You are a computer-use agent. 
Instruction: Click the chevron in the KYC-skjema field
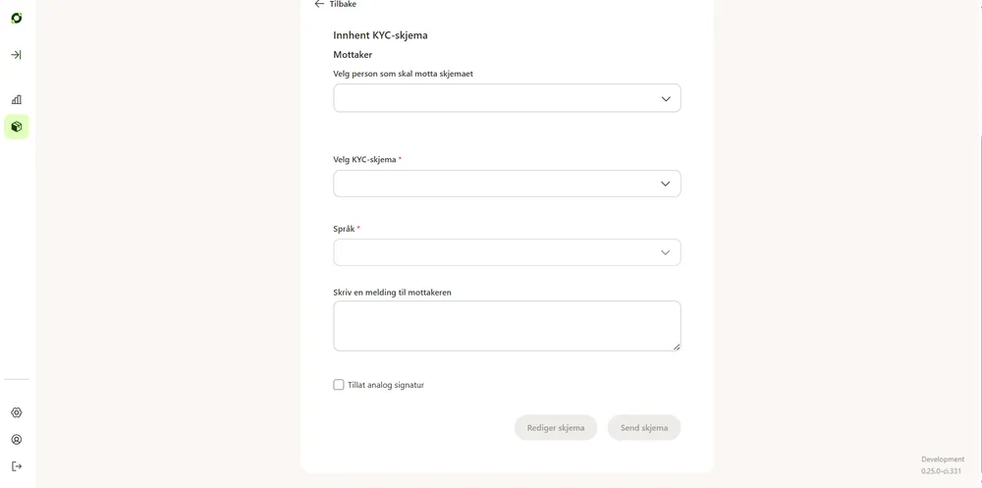pos(666,184)
